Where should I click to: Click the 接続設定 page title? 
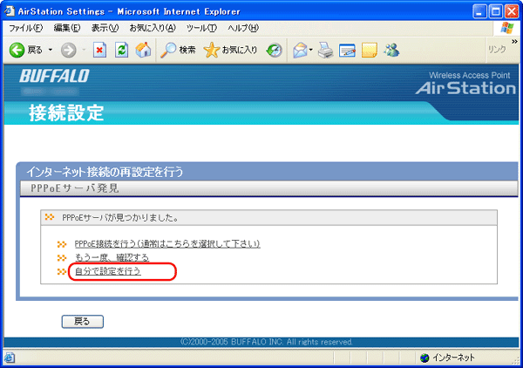coord(66,112)
